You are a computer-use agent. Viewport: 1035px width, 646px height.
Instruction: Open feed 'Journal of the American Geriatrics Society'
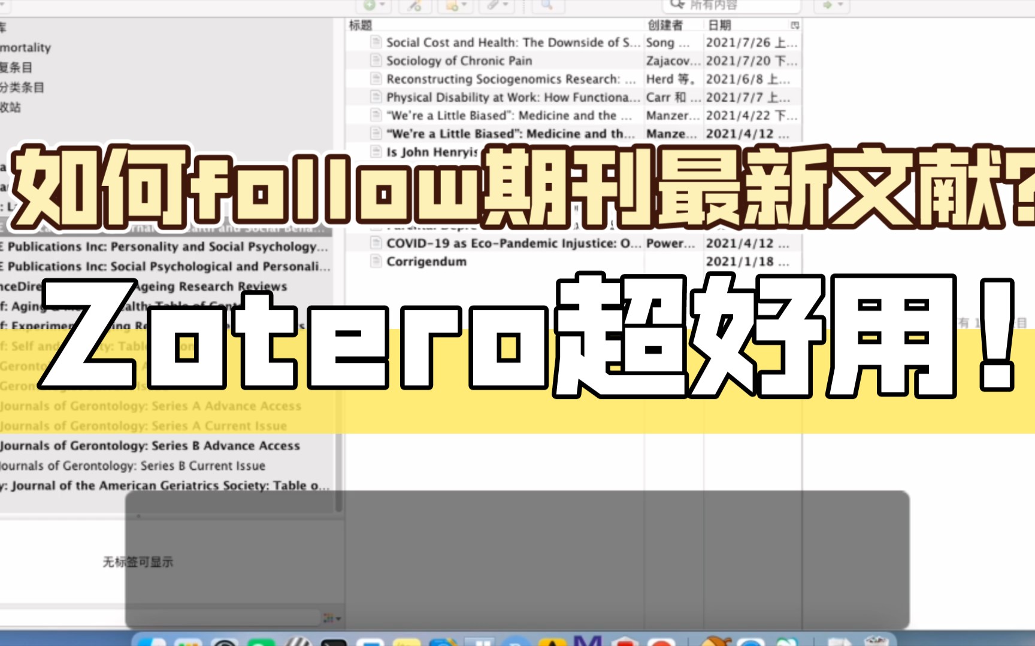[165, 485]
